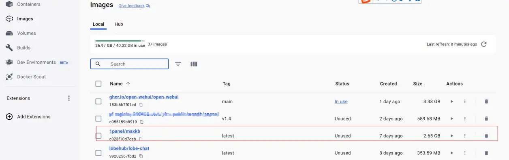
Task: Click the disk usage progress bar
Action: tap(120, 41)
